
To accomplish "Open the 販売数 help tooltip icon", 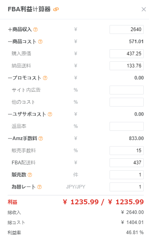I will click(x=30, y=175).
